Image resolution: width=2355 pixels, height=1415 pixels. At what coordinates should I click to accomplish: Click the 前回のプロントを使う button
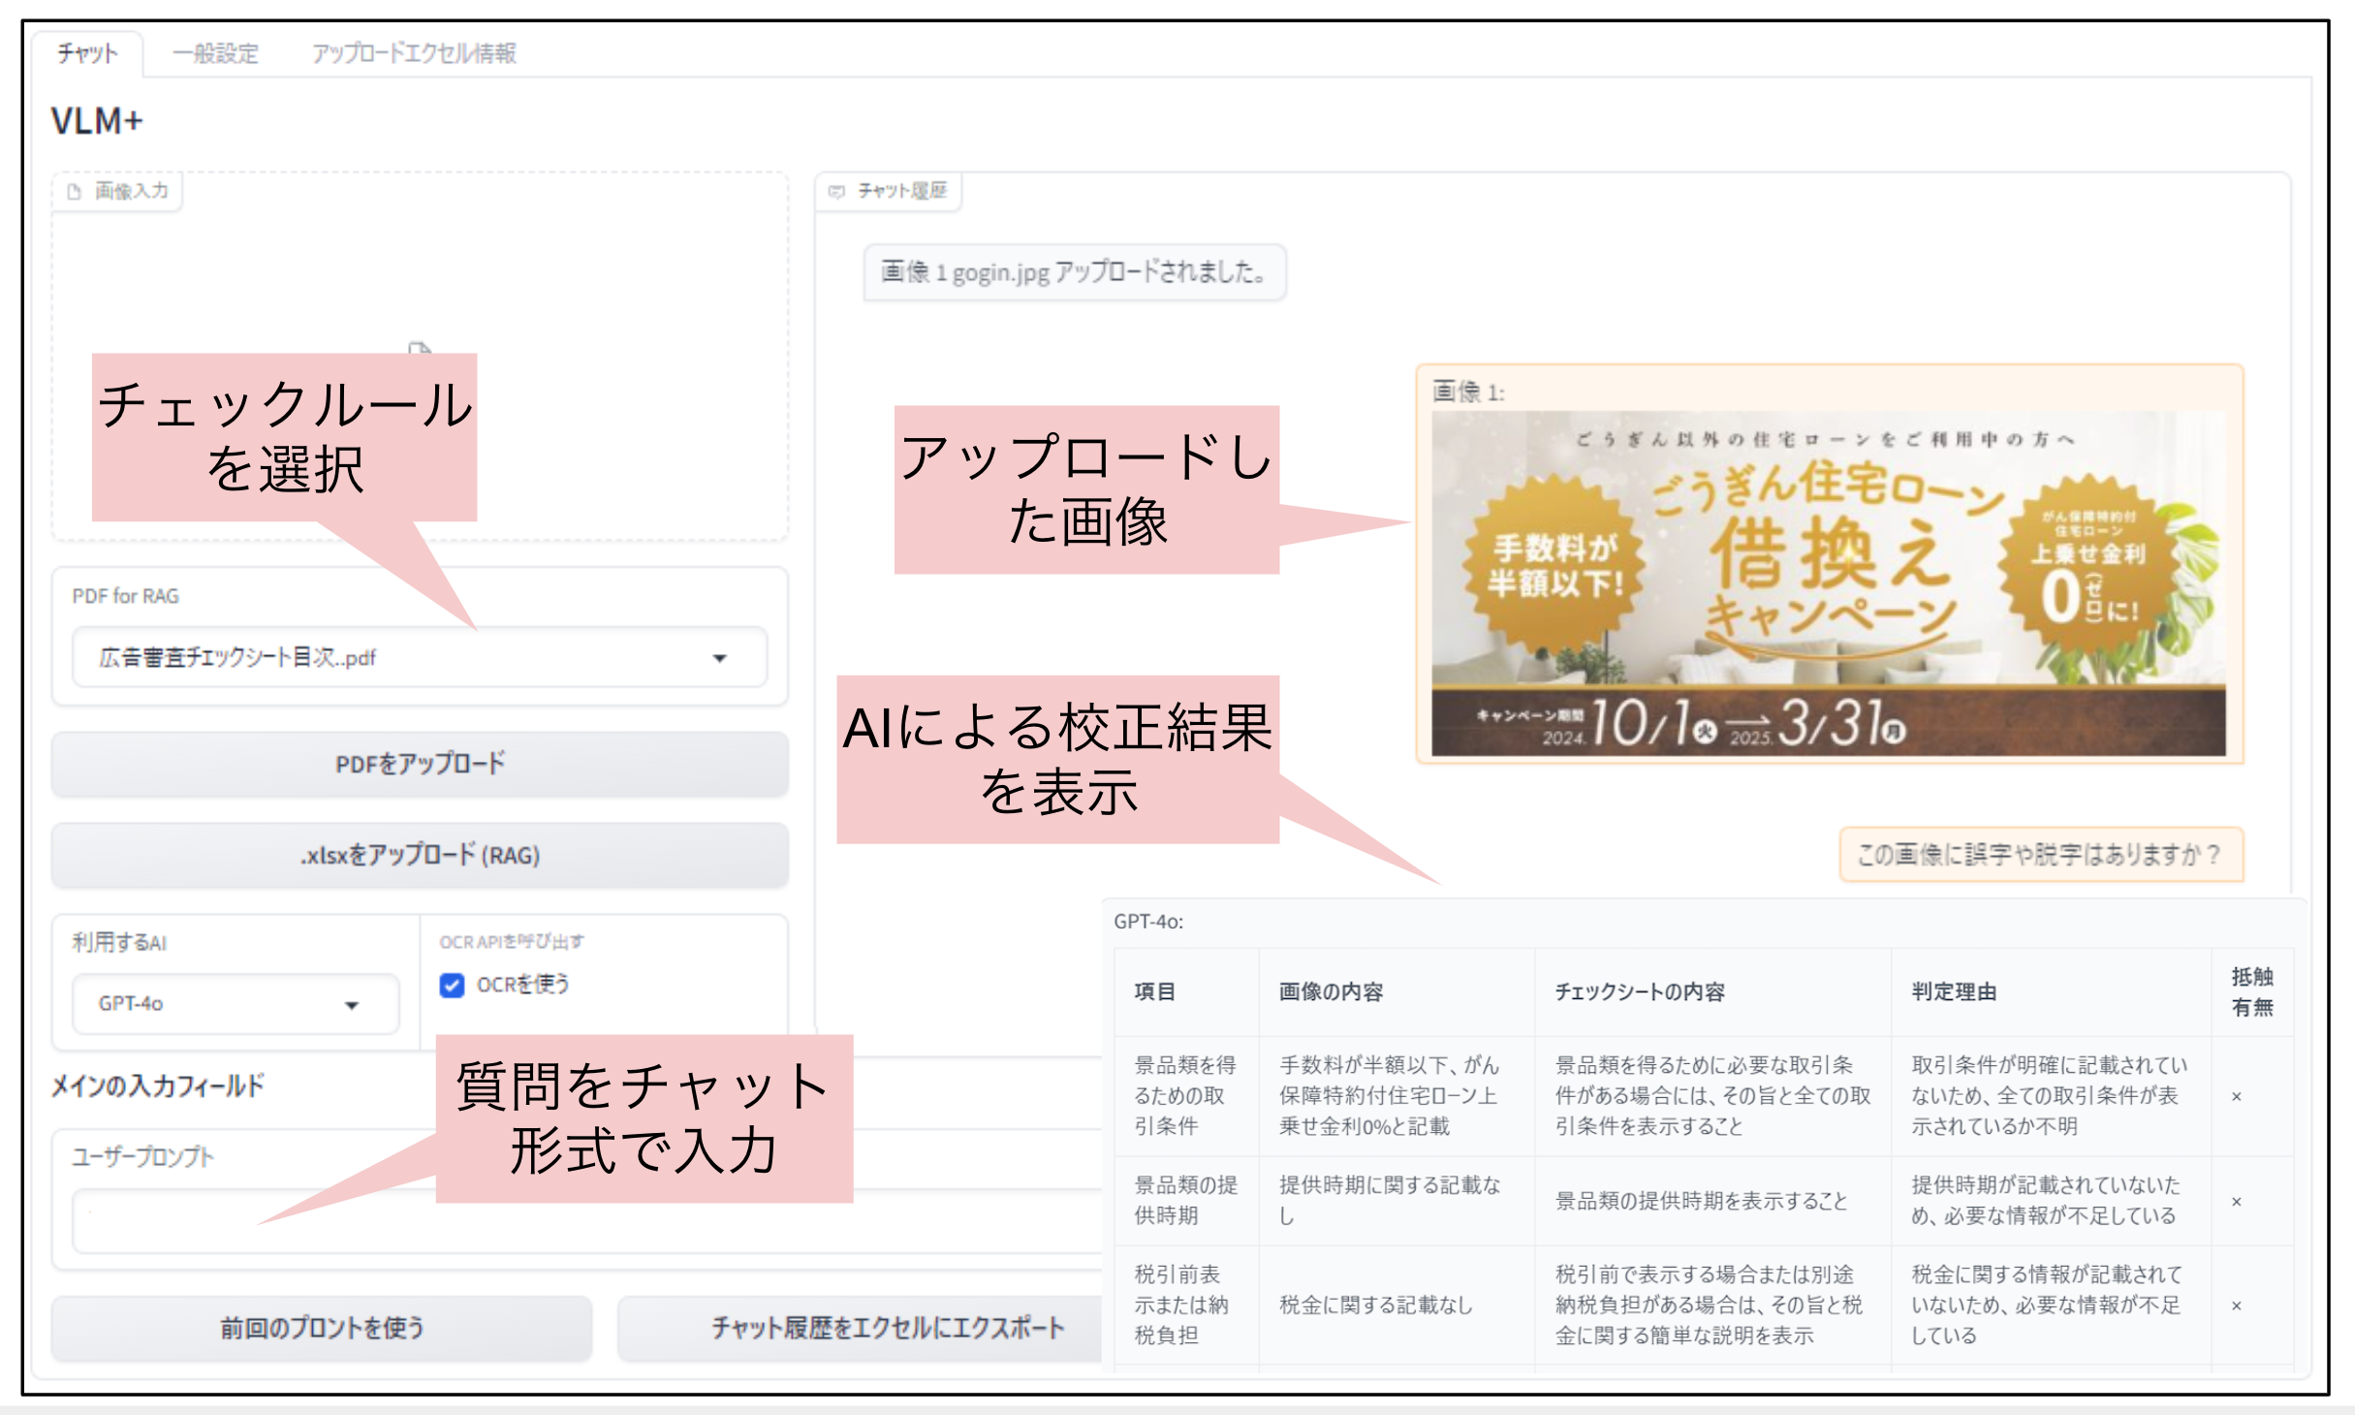coord(322,1328)
